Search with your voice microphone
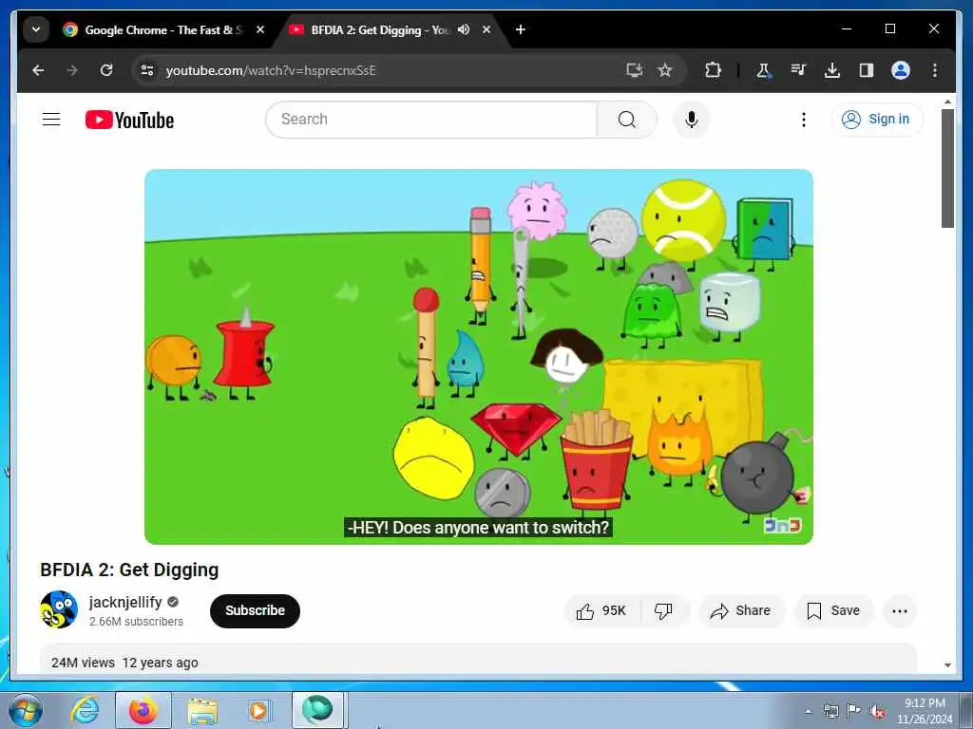This screenshot has height=729, width=973. 692,119
